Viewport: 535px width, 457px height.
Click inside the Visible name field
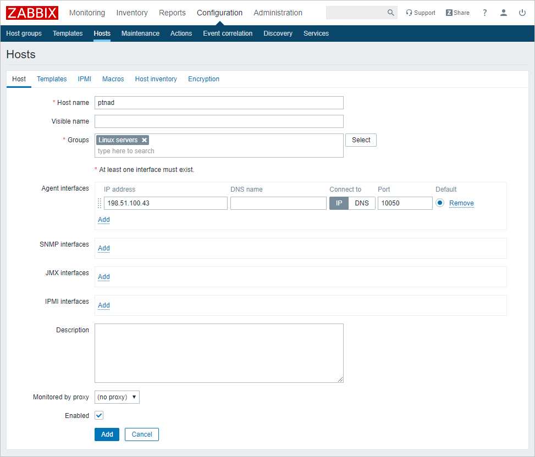[219, 121]
